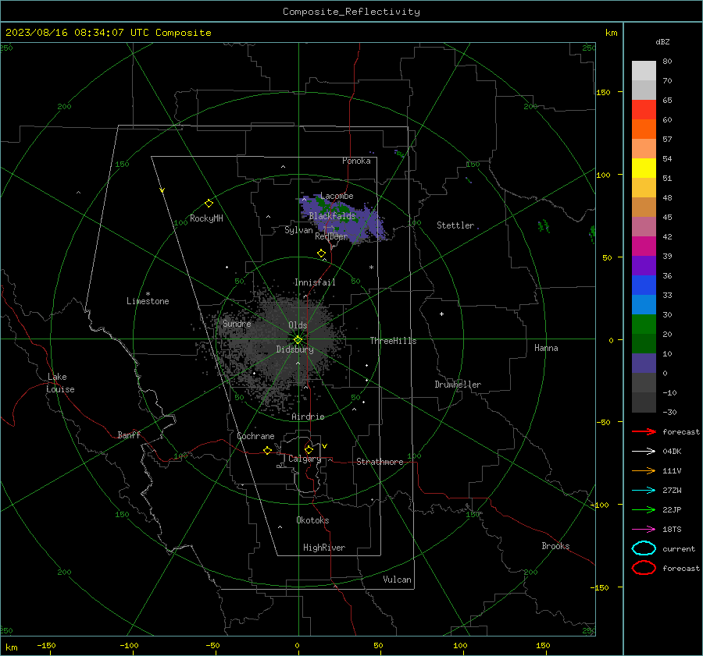The image size is (703, 656).
Task: Click the Okotoks city label
Action: tap(312, 520)
